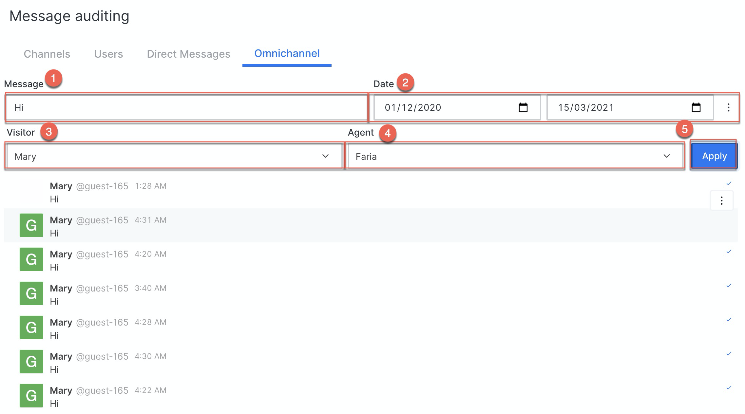Expand the Agent dropdown showing Faria

click(515, 156)
